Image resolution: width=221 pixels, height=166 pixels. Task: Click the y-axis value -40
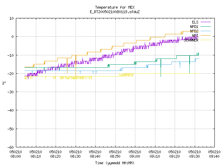[11, 110]
